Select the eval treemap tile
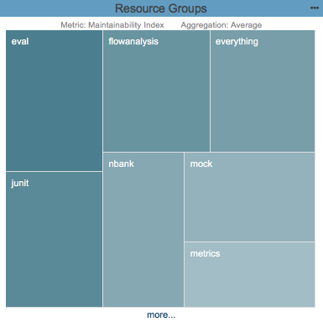The width and height of the screenshot is (323, 322). [x=54, y=101]
